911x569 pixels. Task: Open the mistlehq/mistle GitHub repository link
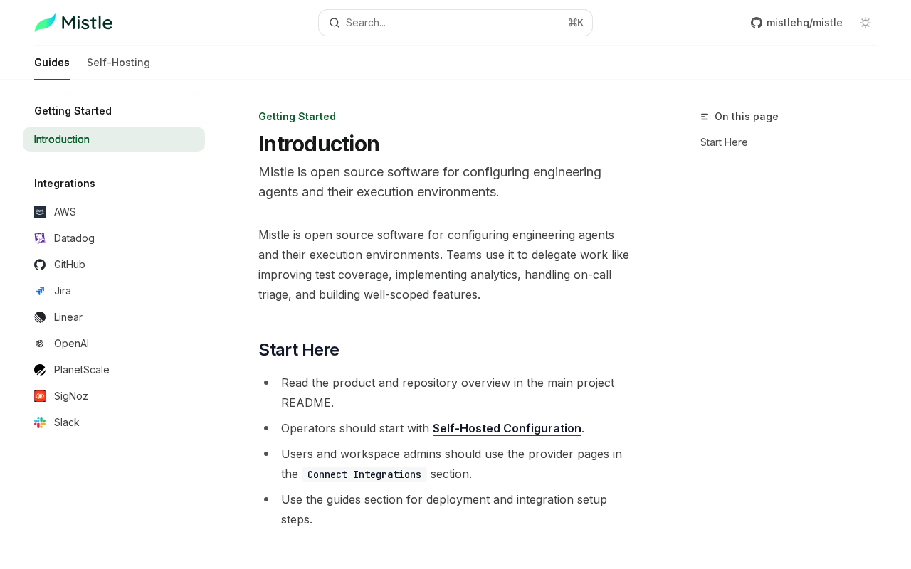tap(796, 23)
